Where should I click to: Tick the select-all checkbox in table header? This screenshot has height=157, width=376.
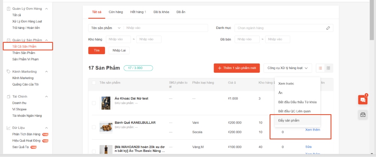94,83
